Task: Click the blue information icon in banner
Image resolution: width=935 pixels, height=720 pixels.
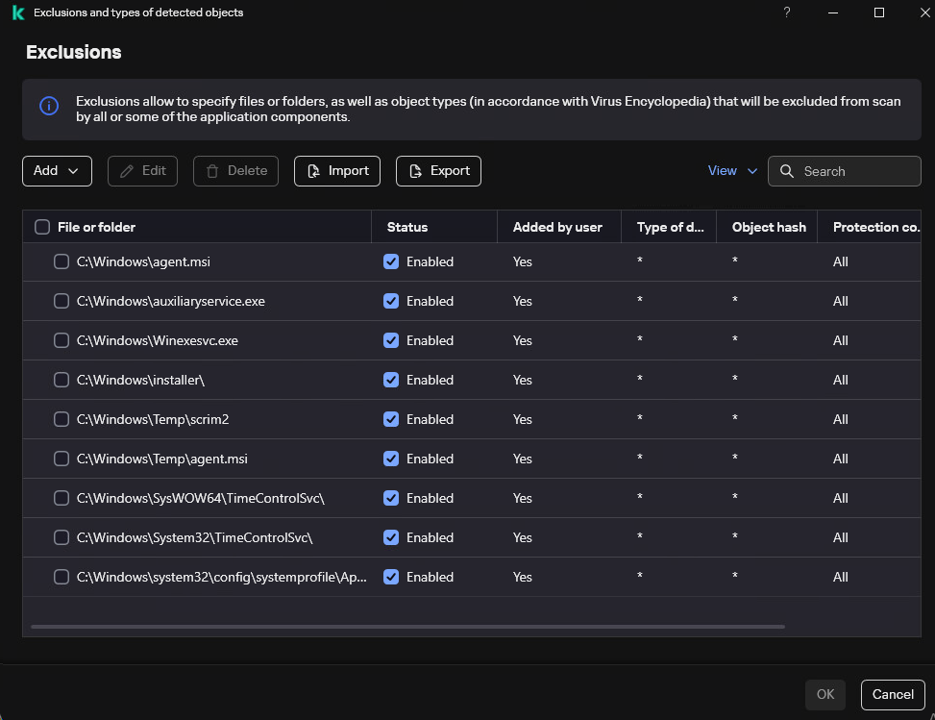Action: (49, 106)
